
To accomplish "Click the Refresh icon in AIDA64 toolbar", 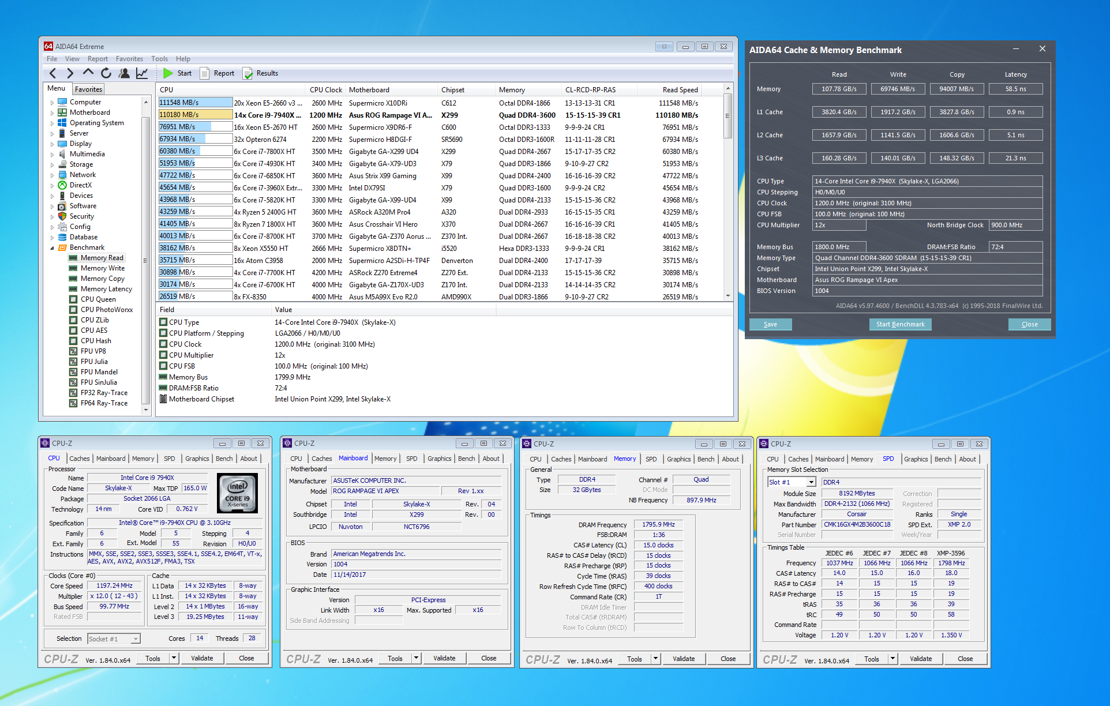I will coord(106,73).
